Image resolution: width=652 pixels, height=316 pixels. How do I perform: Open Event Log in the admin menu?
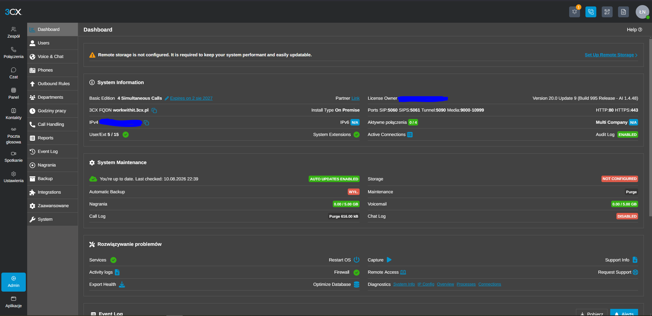[x=53, y=152]
